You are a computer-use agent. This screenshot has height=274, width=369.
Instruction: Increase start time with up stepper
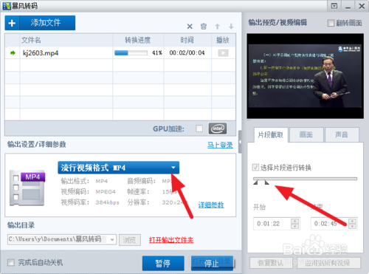pos(295,221)
